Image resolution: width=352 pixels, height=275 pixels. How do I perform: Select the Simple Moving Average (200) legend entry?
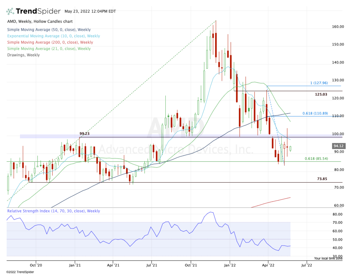tap(50, 42)
